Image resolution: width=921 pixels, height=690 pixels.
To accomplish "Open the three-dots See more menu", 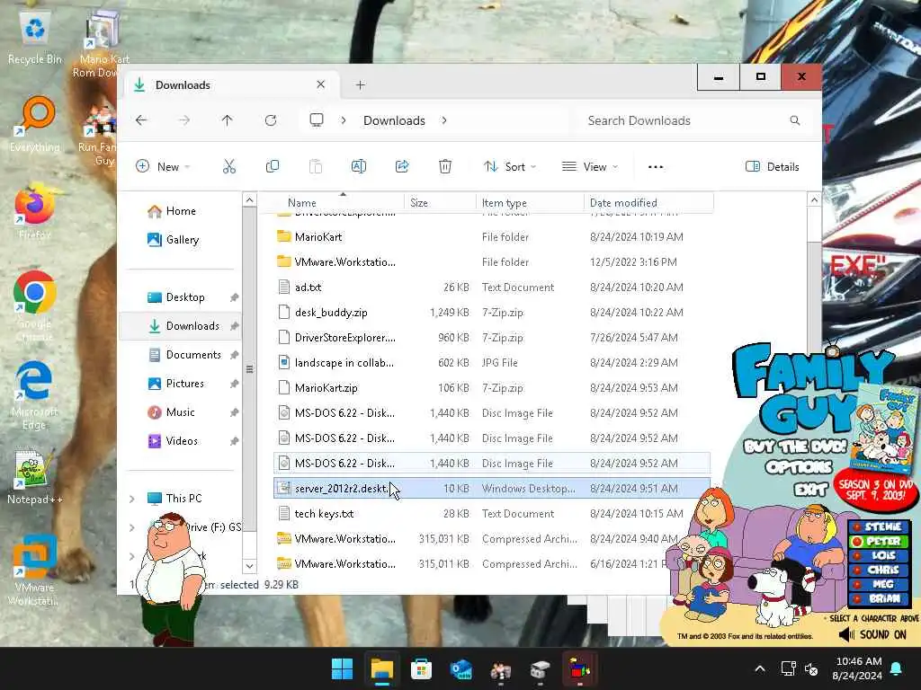I will [x=656, y=166].
